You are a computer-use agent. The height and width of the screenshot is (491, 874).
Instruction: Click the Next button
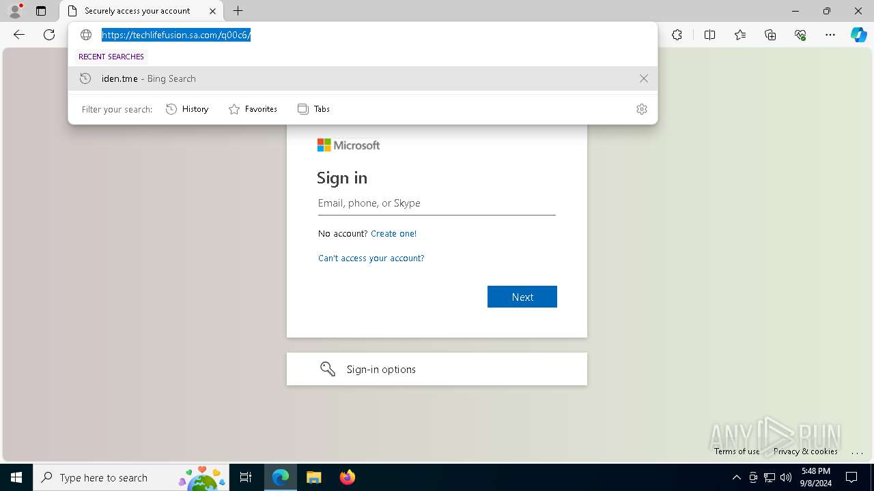pyautogui.click(x=522, y=297)
